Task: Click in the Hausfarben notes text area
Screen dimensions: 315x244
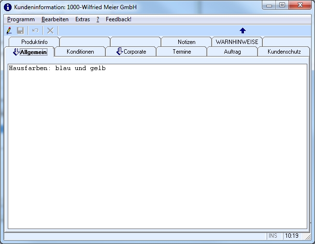Action: point(157,145)
